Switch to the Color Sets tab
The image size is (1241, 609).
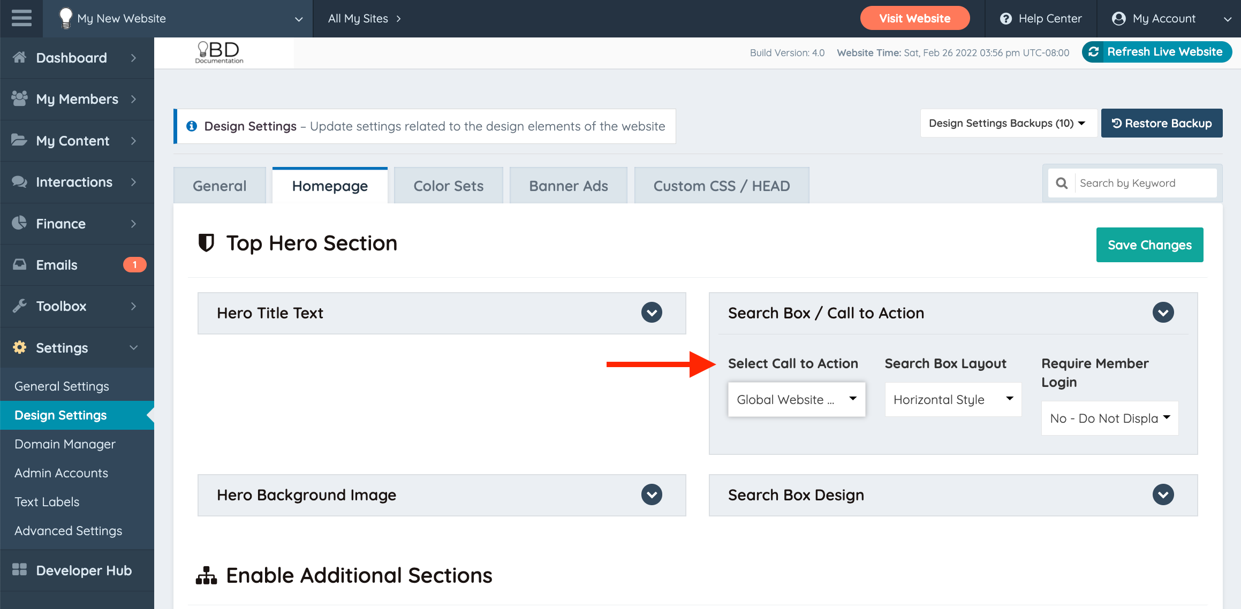pyautogui.click(x=448, y=186)
